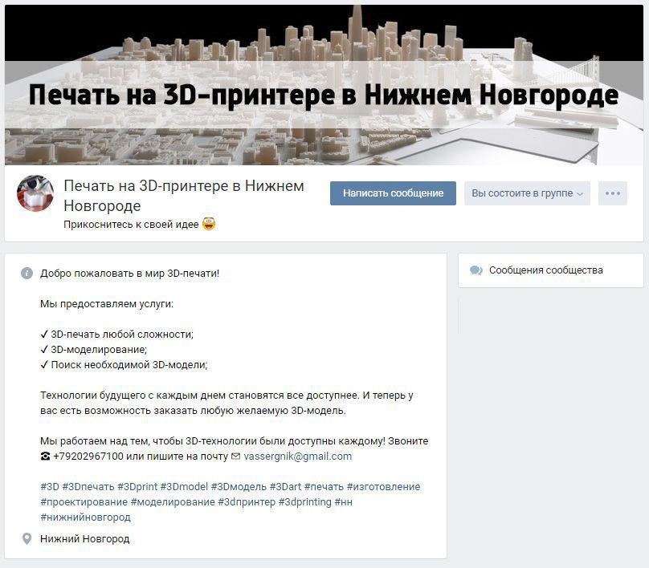Open the 'Вы состоите в группе' dropdown
Viewport: 649px width, 568px height.
pyautogui.click(x=527, y=193)
